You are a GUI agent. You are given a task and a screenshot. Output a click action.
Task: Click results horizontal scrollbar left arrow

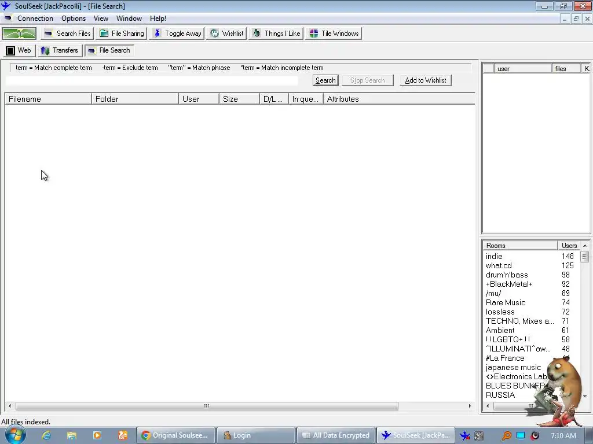click(10, 406)
